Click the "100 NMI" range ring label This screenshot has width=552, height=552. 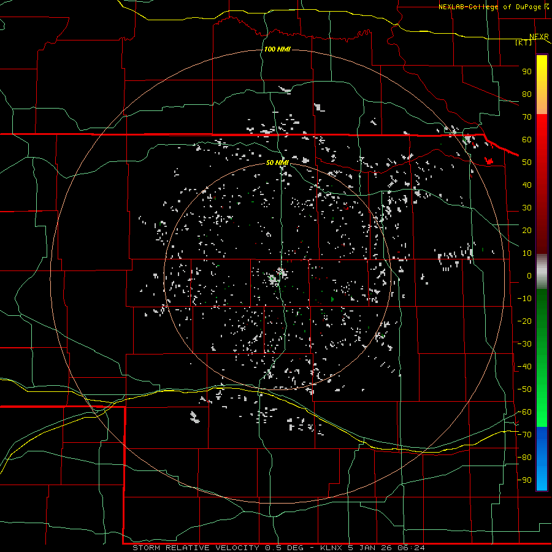tap(277, 49)
